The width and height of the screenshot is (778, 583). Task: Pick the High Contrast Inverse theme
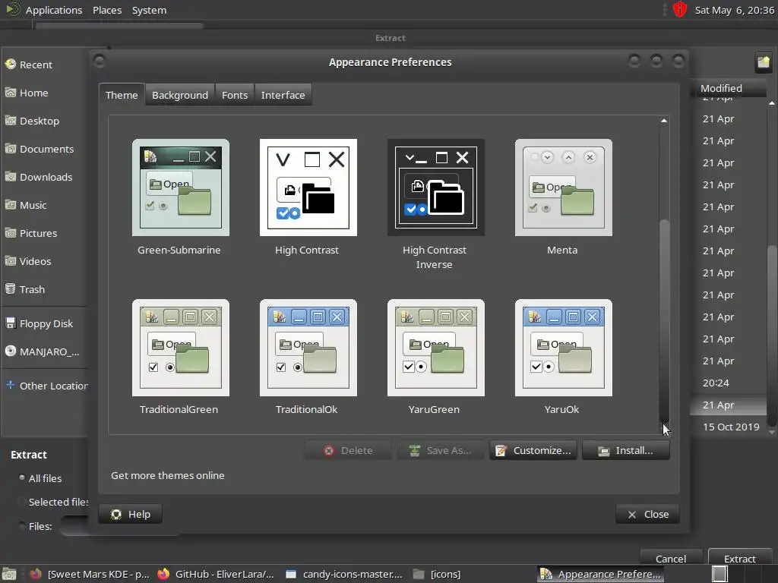click(x=435, y=188)
